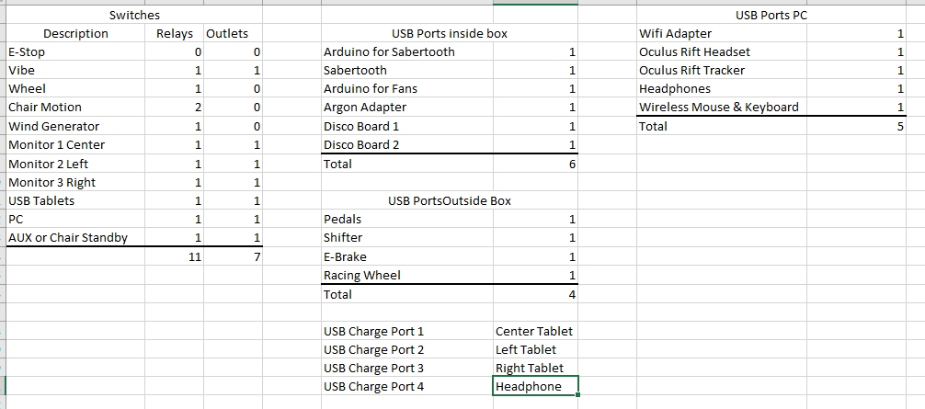Click the Switches header cell
Viewport: 925px width, 409px height.
(134, 16)
